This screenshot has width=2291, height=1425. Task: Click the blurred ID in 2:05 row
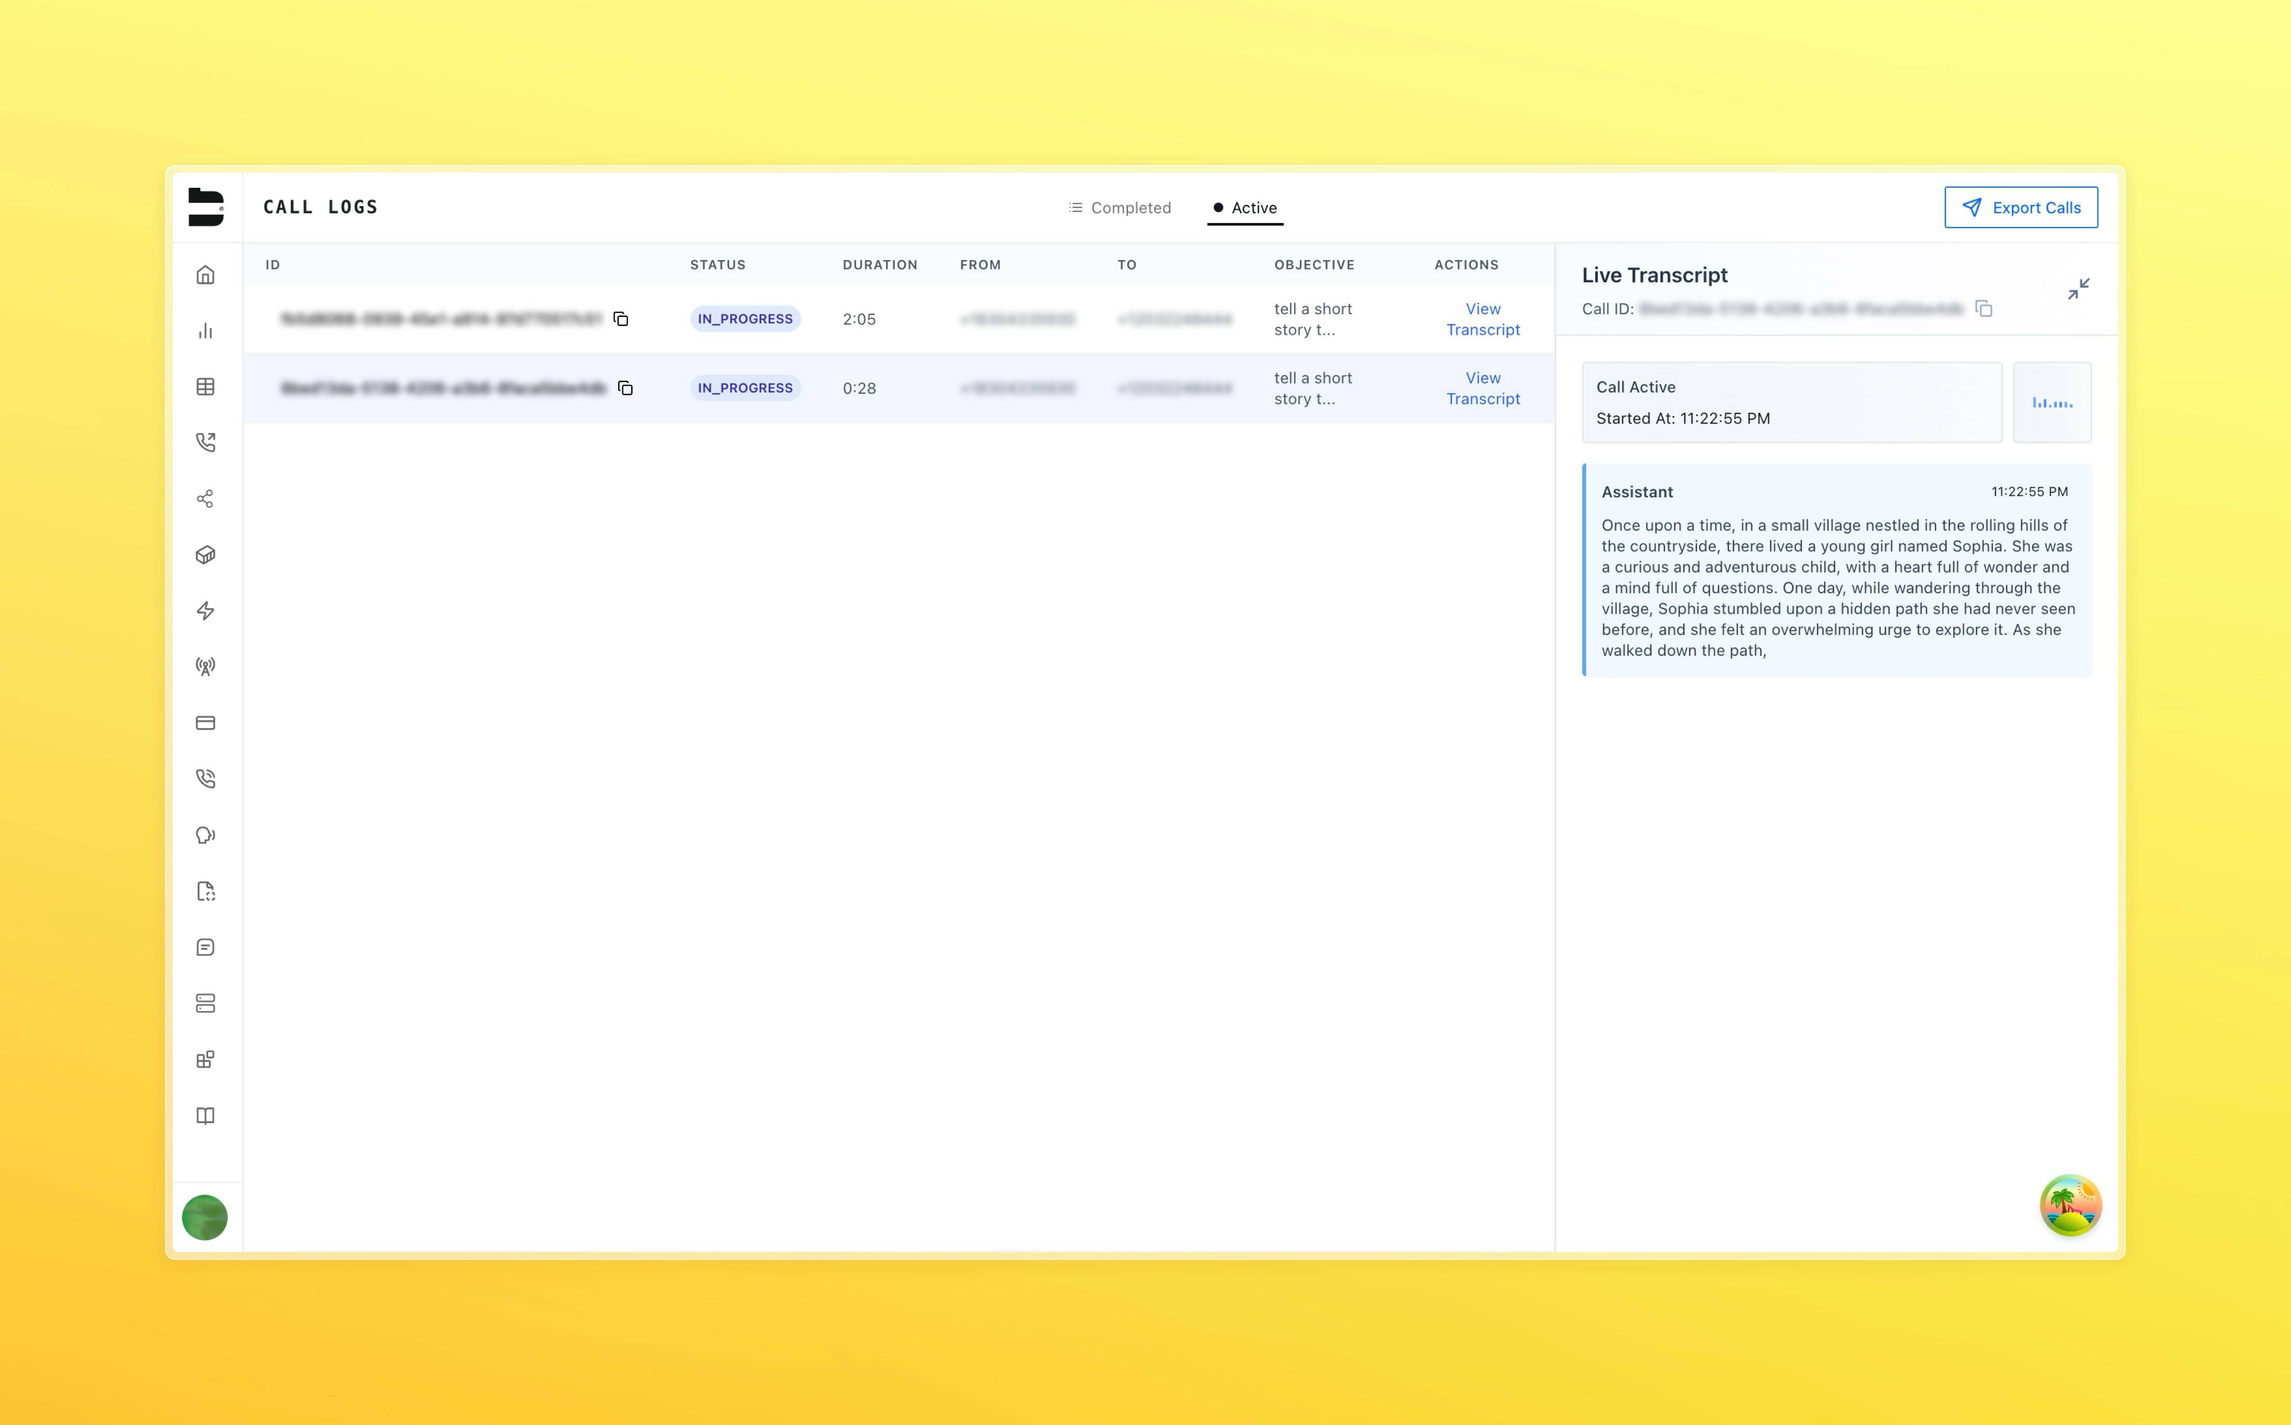click(441, 320)
